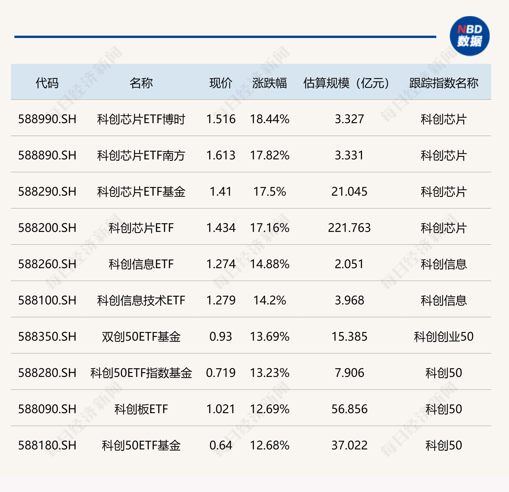Select the 名称 column header
Screen dimensions: 509x492
(141, 83)
